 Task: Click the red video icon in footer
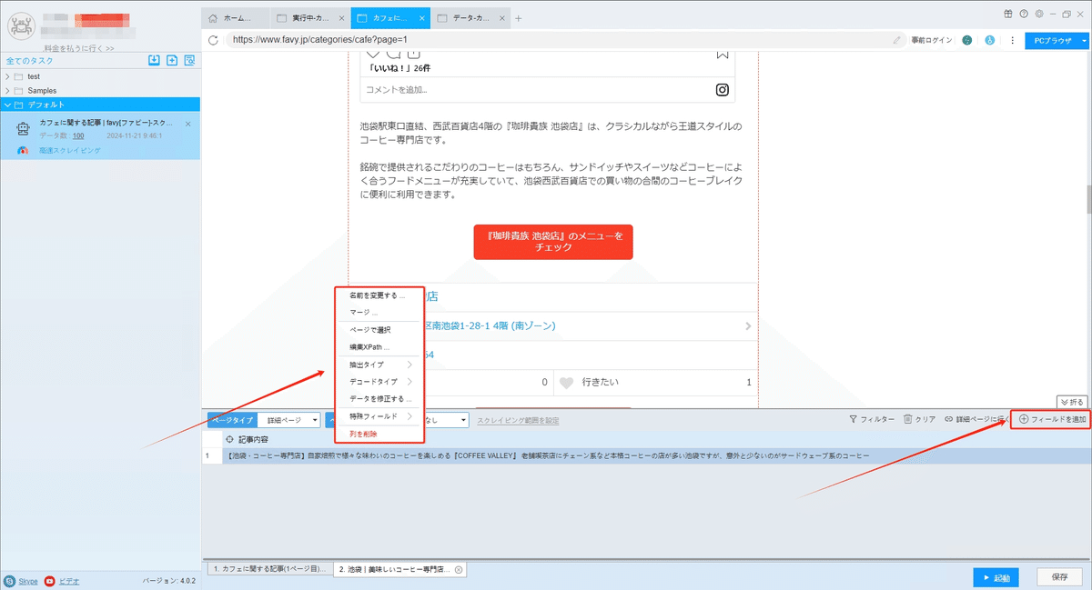tap(49, 581)
